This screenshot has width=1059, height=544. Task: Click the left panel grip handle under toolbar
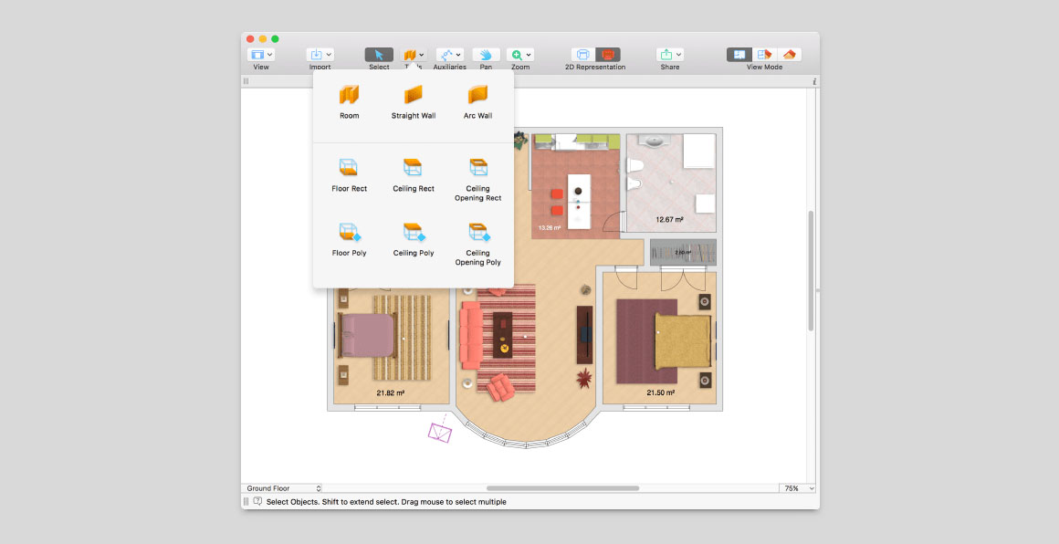point(246,81)
